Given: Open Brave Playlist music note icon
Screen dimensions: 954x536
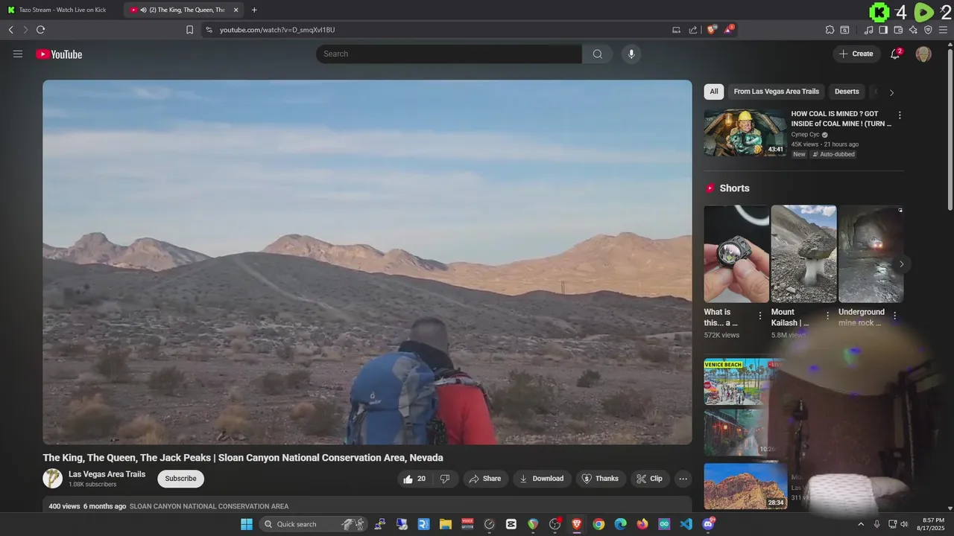Looking at the screenshot, I should (x=868, y=30).
